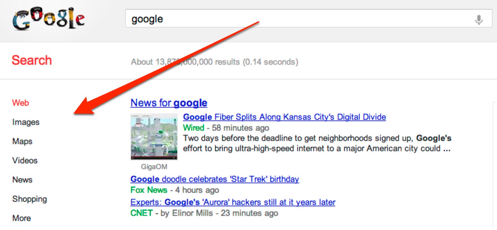Click inside the search query input field
Image resolution: width=497 pixels, height=230 pixels.
[x=225, y=19]
